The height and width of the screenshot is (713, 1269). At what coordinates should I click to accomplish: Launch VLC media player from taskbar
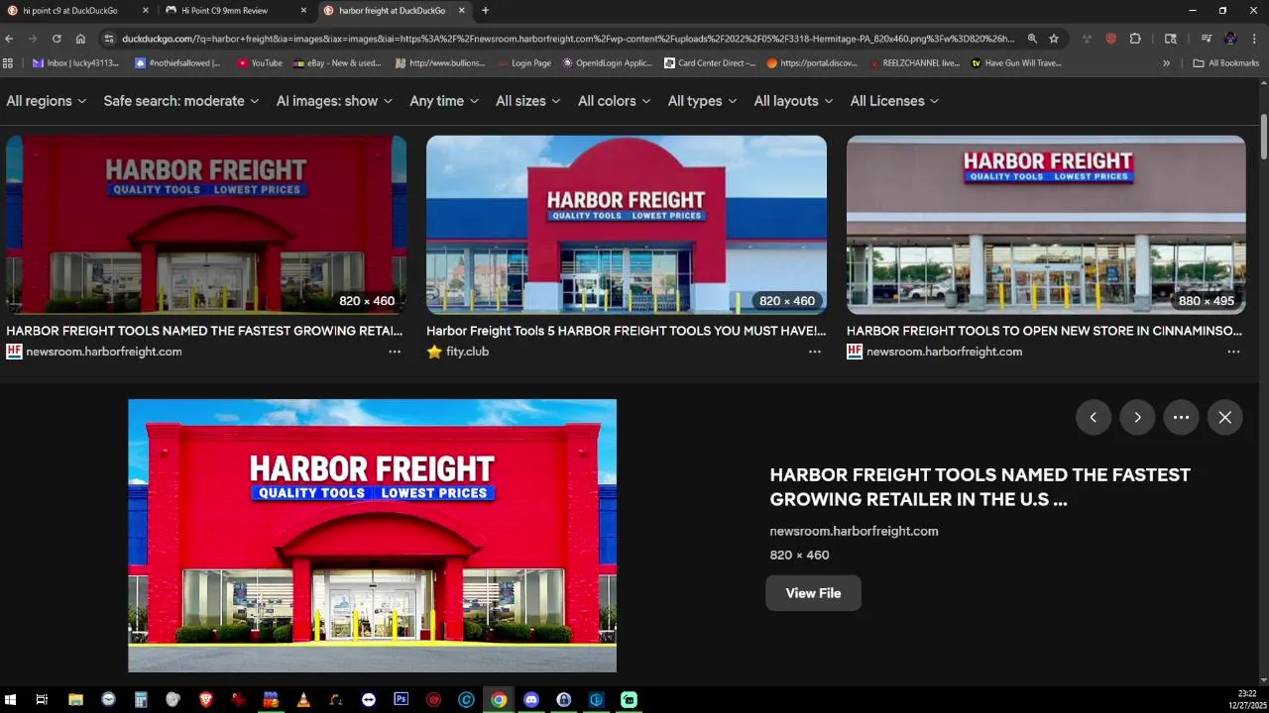(303, 699)
